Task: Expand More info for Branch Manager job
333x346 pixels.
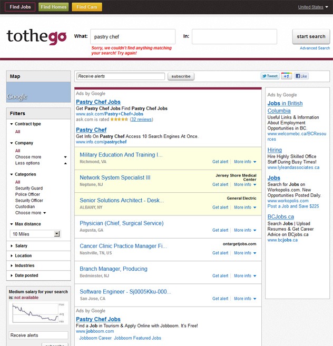Action: (245, 276)
